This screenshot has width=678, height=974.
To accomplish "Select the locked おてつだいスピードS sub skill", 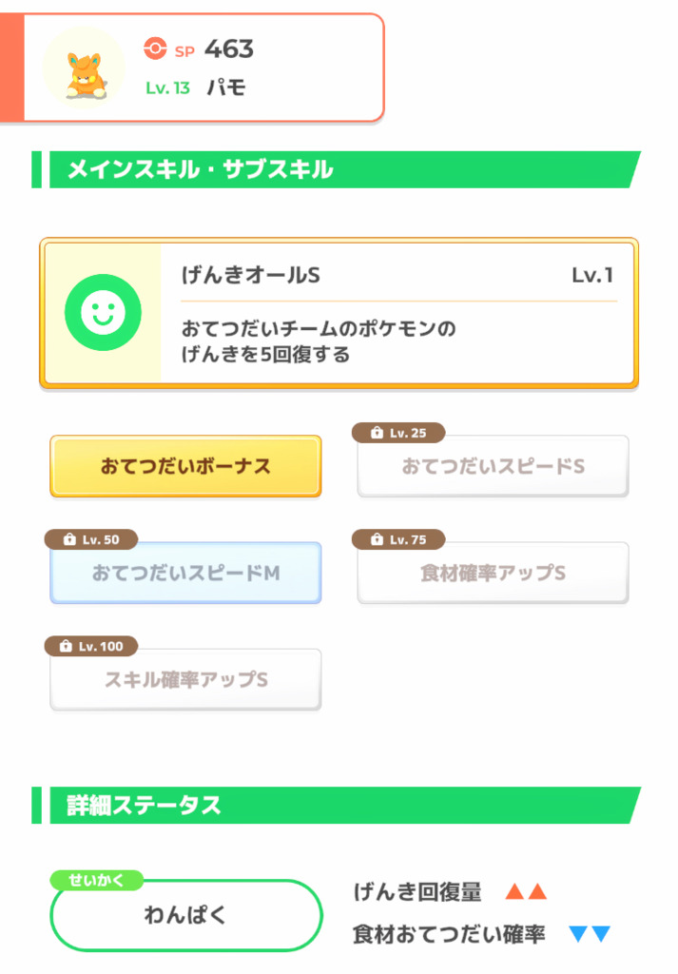I will [493, 466].
